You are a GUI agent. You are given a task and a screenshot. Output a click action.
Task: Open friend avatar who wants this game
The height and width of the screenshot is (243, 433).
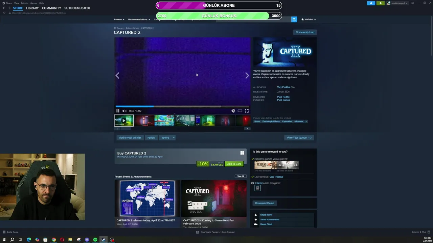pyautogui.click(x=257, y=188)
